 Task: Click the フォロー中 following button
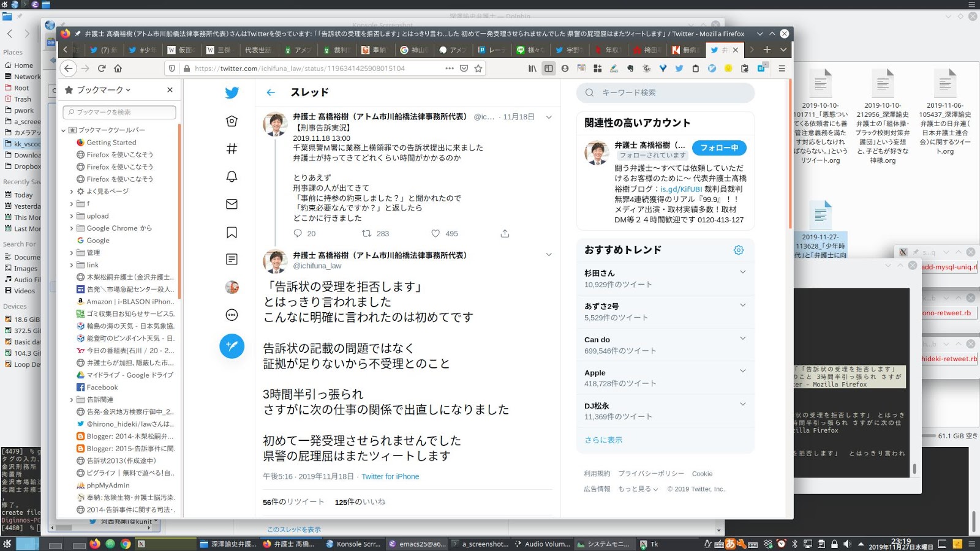click(x=719, y=148)
